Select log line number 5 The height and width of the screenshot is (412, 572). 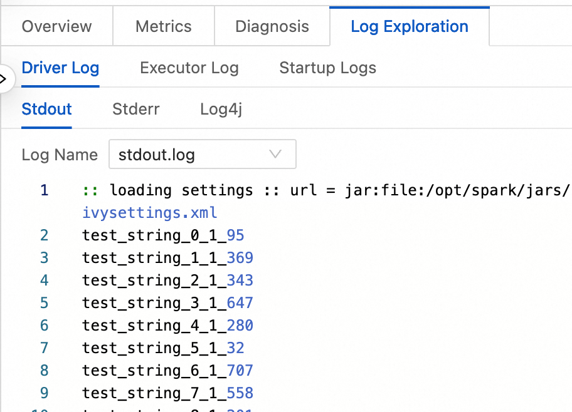point(44,302)
